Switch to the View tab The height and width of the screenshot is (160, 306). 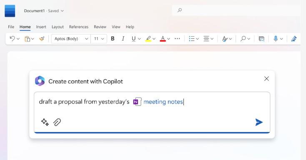tap(116, 27)
